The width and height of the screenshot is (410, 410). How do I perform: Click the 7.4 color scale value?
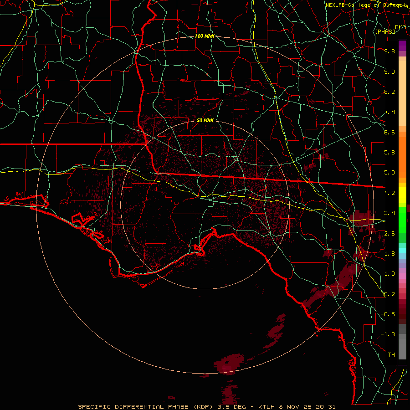coord(389,112)
